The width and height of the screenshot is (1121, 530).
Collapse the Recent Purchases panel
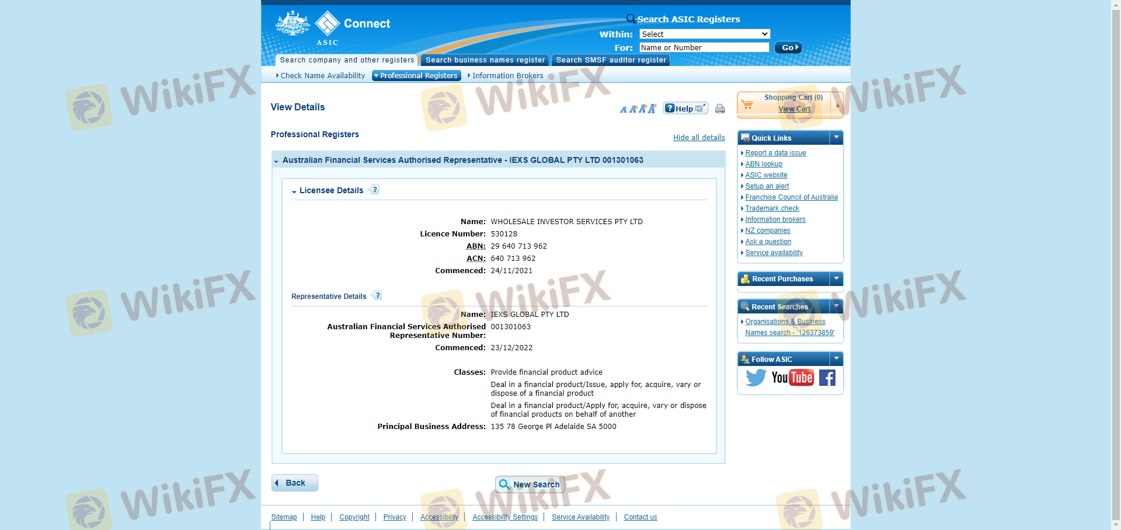click(x=836, y=279)
